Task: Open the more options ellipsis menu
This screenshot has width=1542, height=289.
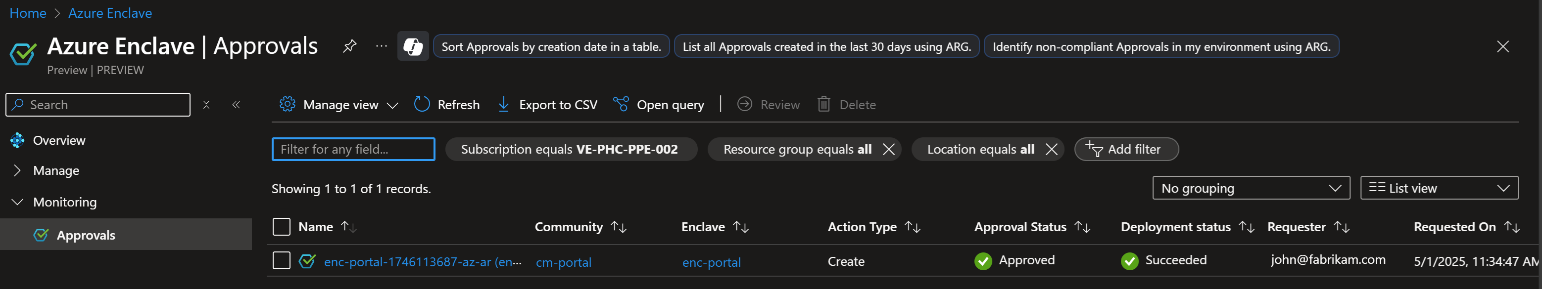Action: tap(382, 46)
